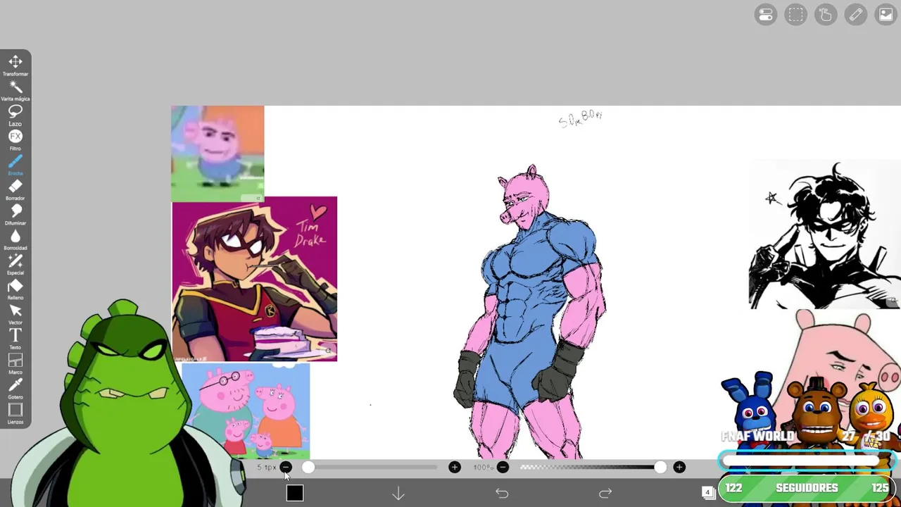
Task: Select the Especial tool
Action: [x=15, y=263]
